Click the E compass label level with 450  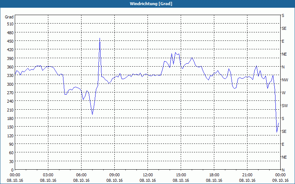(283, 41)
